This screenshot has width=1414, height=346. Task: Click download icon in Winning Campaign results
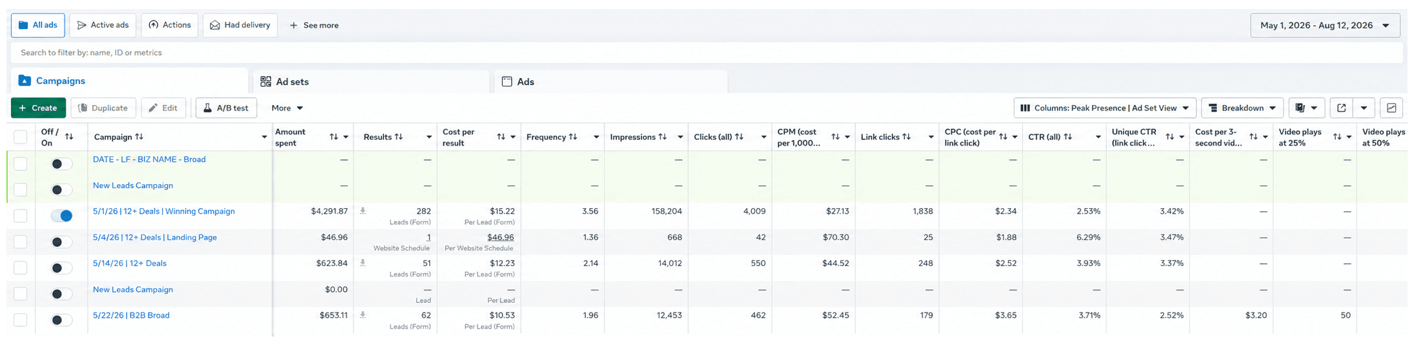click(363, 211)
